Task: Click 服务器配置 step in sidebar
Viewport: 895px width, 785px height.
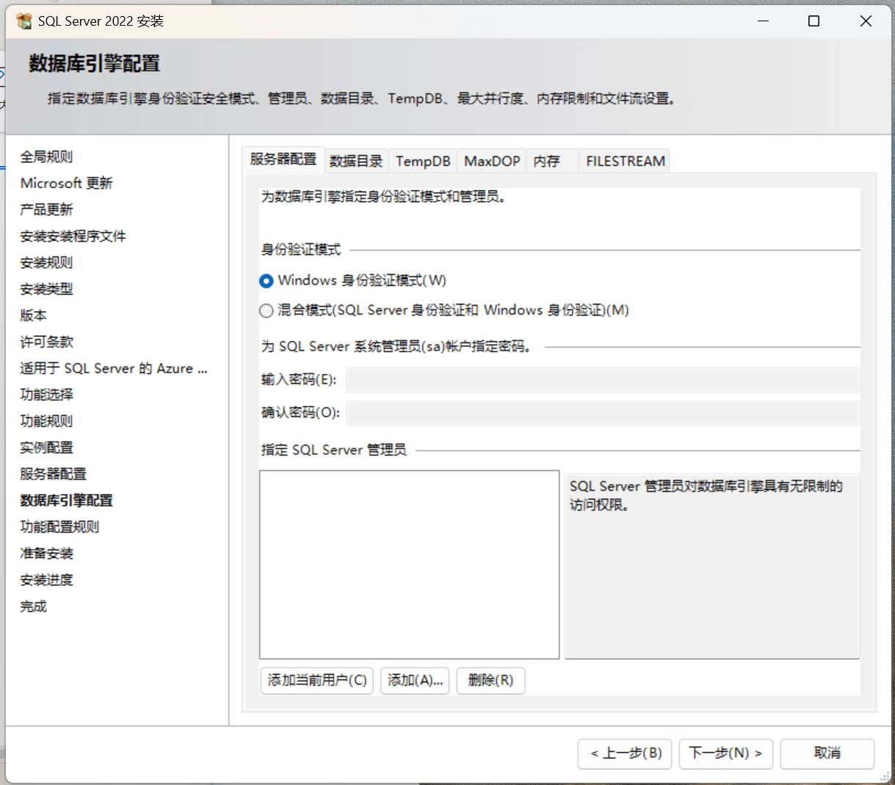Action: 53,474
